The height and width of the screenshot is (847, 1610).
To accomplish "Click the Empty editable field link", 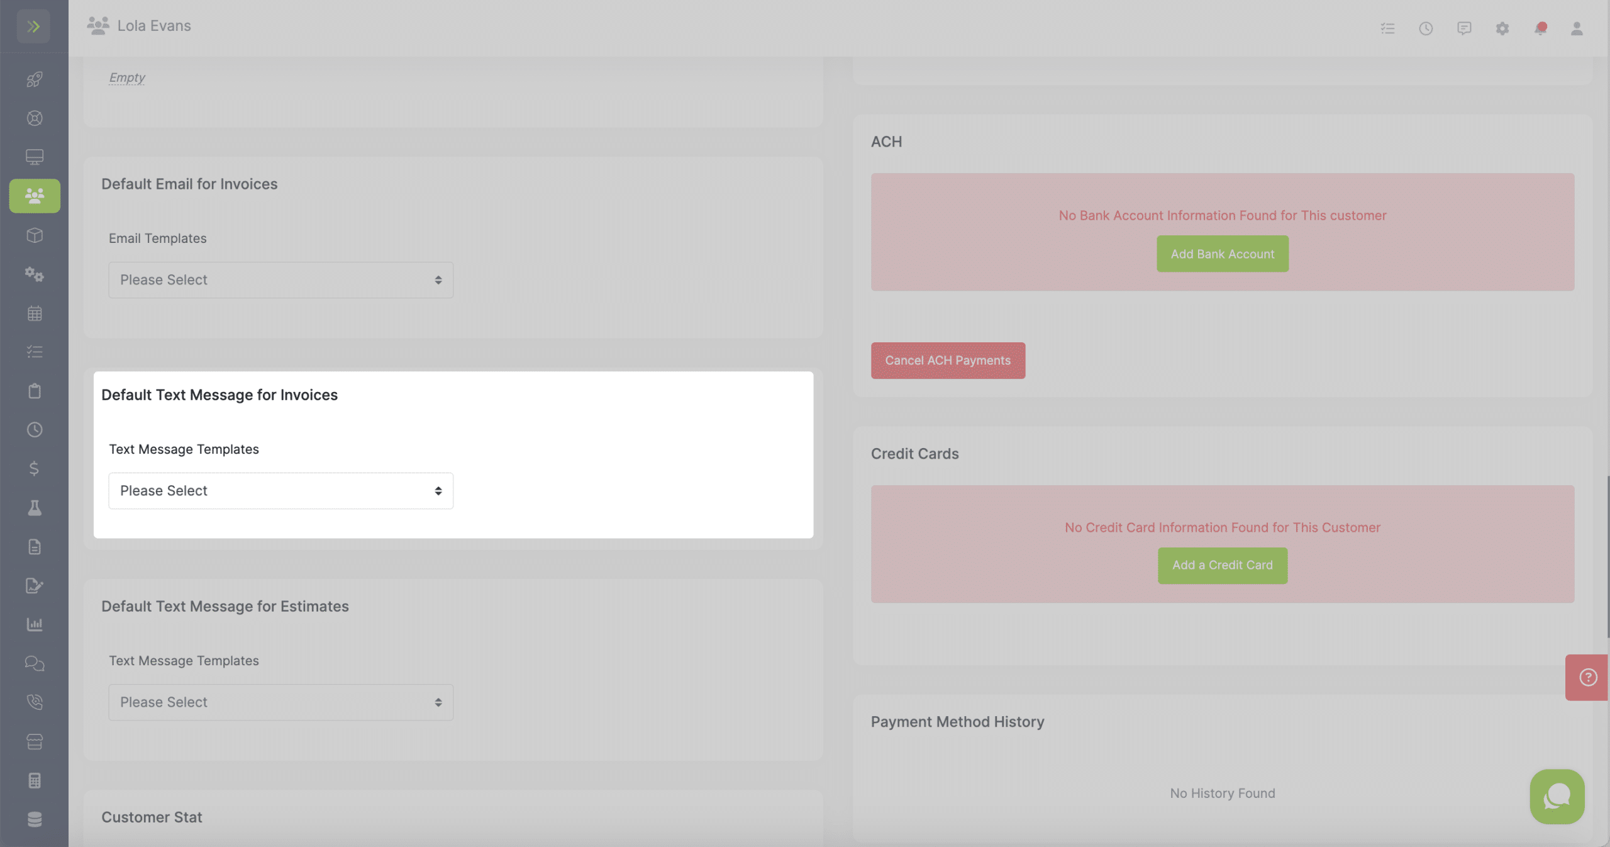I will coord(127,77).
